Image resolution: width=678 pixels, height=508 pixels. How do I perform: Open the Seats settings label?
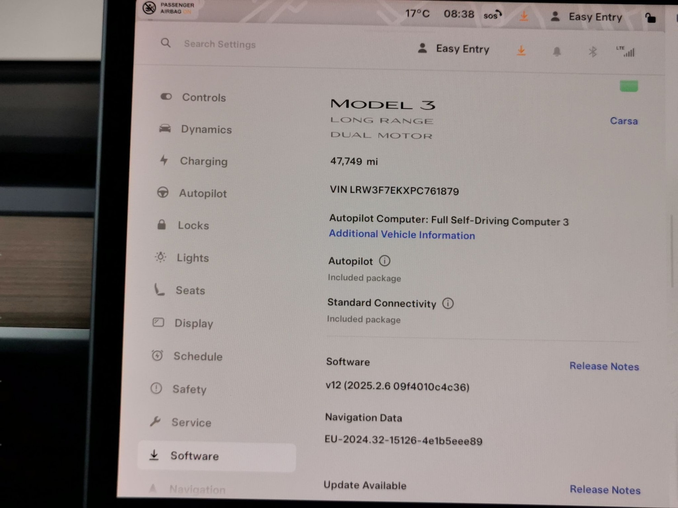point(190,290)
